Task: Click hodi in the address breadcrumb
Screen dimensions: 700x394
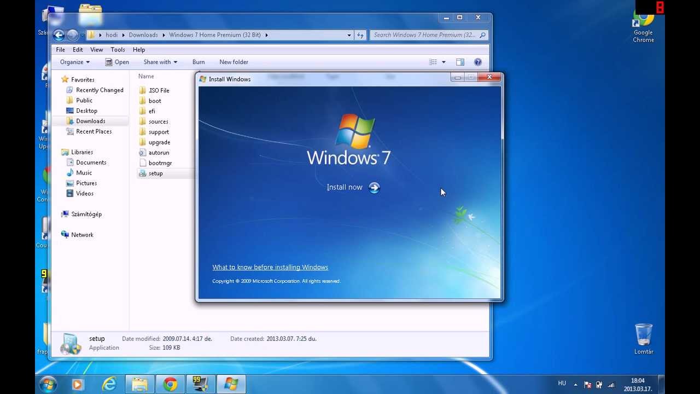Action: point(112,35)
